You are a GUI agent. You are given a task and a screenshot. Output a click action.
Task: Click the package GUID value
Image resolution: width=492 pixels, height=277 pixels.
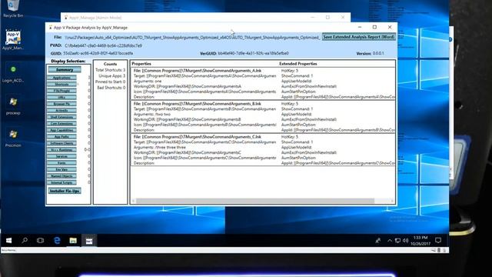coord(98,53)
